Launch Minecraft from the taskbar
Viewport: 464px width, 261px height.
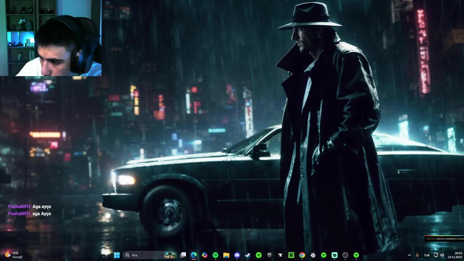291,255
